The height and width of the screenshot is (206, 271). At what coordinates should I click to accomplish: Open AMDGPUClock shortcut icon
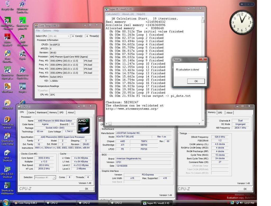point(7,23)
